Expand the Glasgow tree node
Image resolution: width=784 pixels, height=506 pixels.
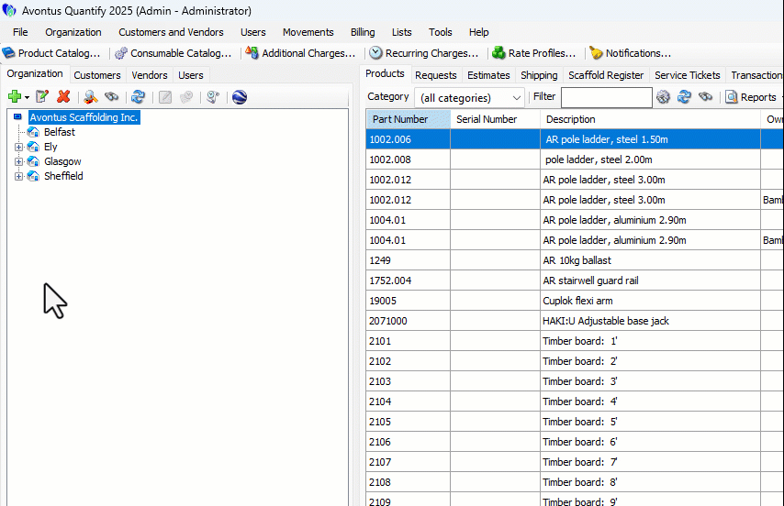click(x=18, y=161)
